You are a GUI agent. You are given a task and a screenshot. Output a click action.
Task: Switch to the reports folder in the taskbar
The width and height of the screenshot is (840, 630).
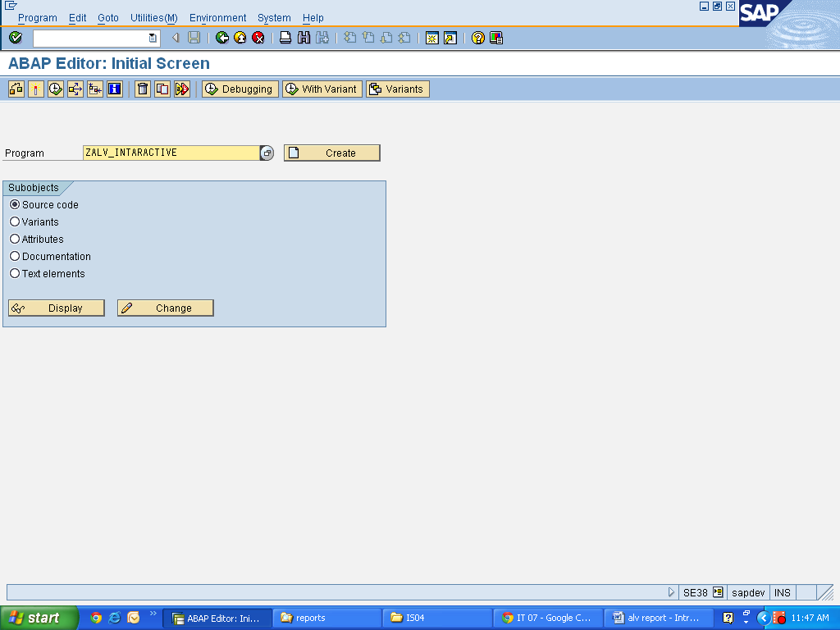click(326, 617)
